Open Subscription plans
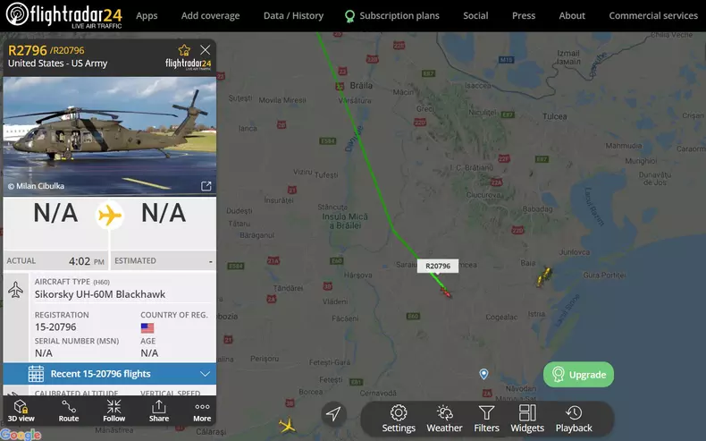706x441 pixels. tap(391, 16)
